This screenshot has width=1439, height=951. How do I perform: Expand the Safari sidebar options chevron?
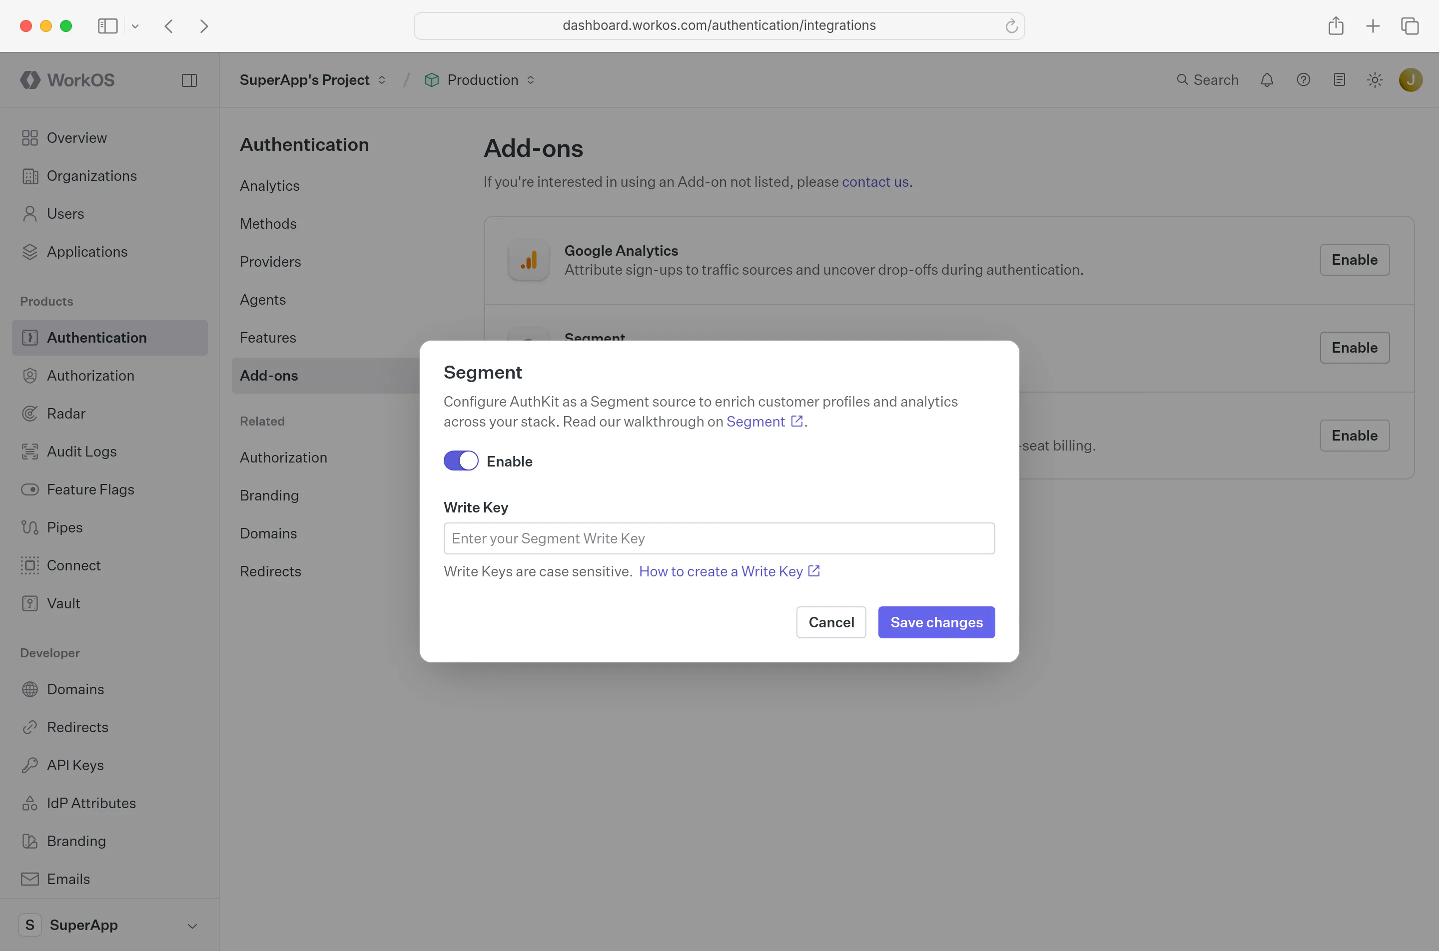point(135,26)
